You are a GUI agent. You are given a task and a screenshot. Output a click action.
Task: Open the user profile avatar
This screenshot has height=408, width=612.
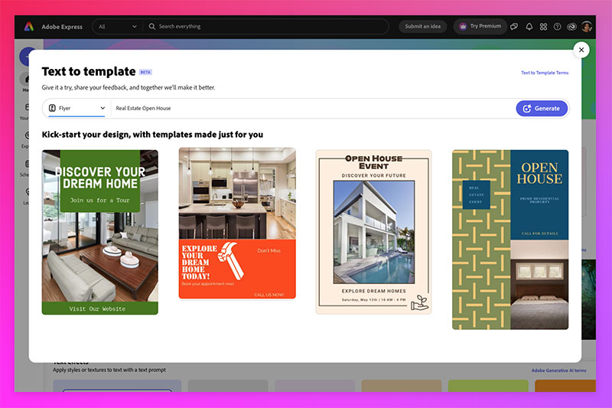pyautogui.click(x=587, y=26)
